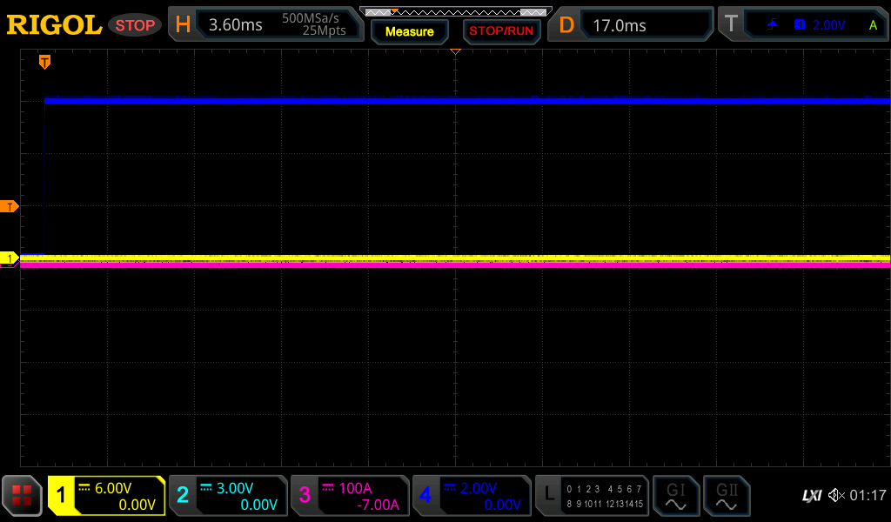The width and height of the screenshot is (891, 522).
Task: Click the RIGOL logo
Action: pos(54,25)
